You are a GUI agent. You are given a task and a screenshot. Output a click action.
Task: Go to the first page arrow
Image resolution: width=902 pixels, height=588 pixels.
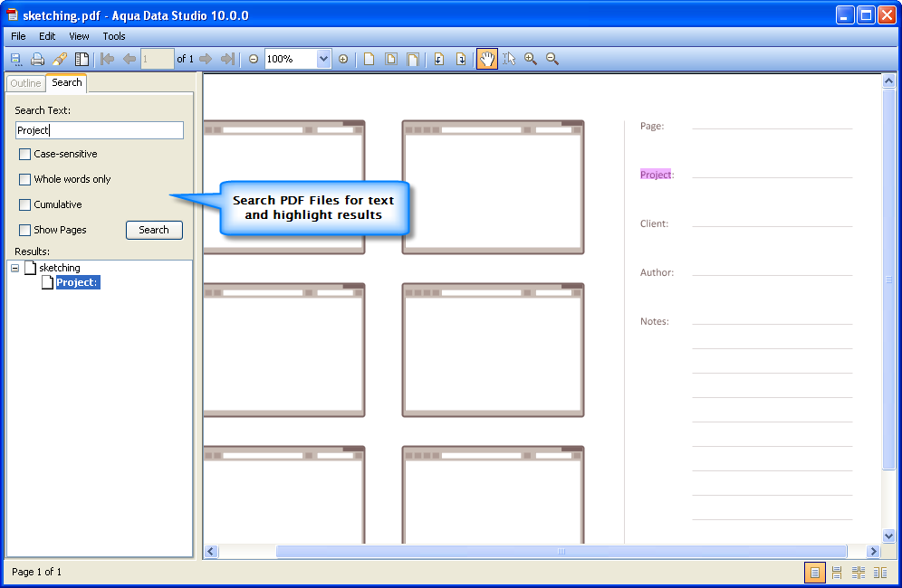point(107,59)
